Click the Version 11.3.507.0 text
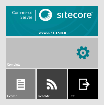 click(52, 33)
